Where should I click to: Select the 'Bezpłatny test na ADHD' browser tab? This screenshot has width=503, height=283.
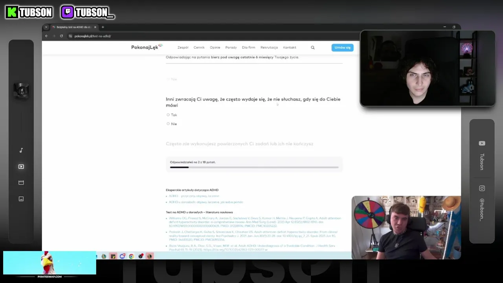coord(73,27)
